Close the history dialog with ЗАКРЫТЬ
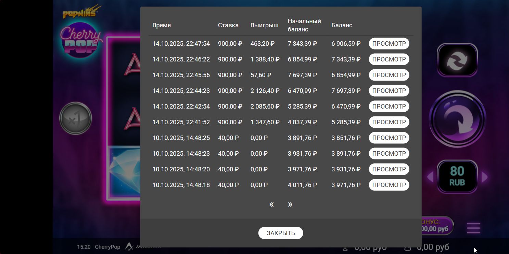Viewport: 509px width, 254px height. point(281,233)
